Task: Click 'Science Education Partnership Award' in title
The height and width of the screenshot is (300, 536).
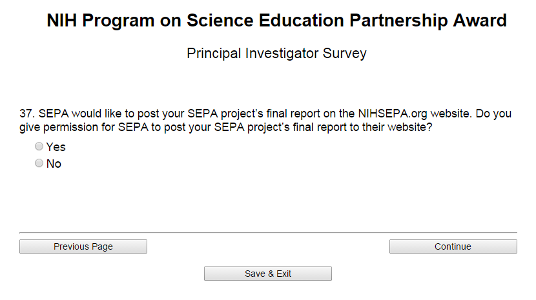Action: 346,21
